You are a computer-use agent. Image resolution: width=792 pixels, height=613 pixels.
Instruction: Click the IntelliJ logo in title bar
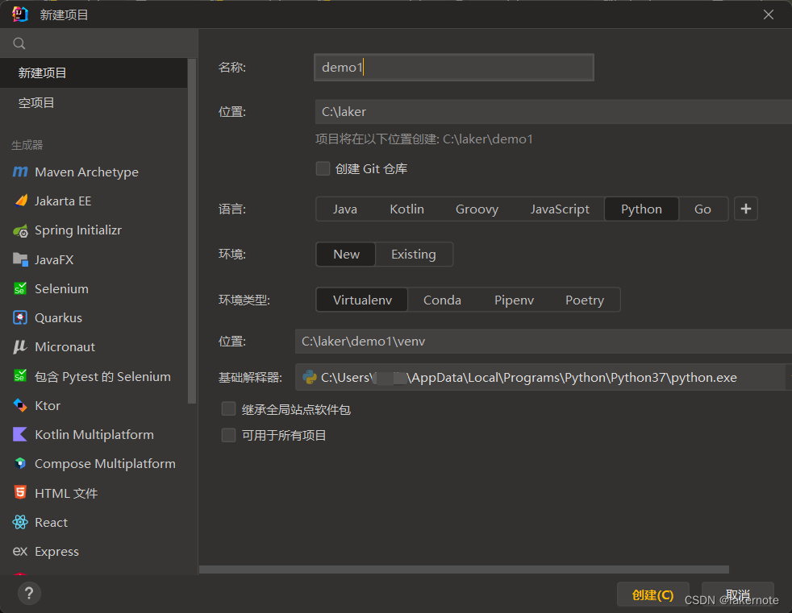[20, 14]
